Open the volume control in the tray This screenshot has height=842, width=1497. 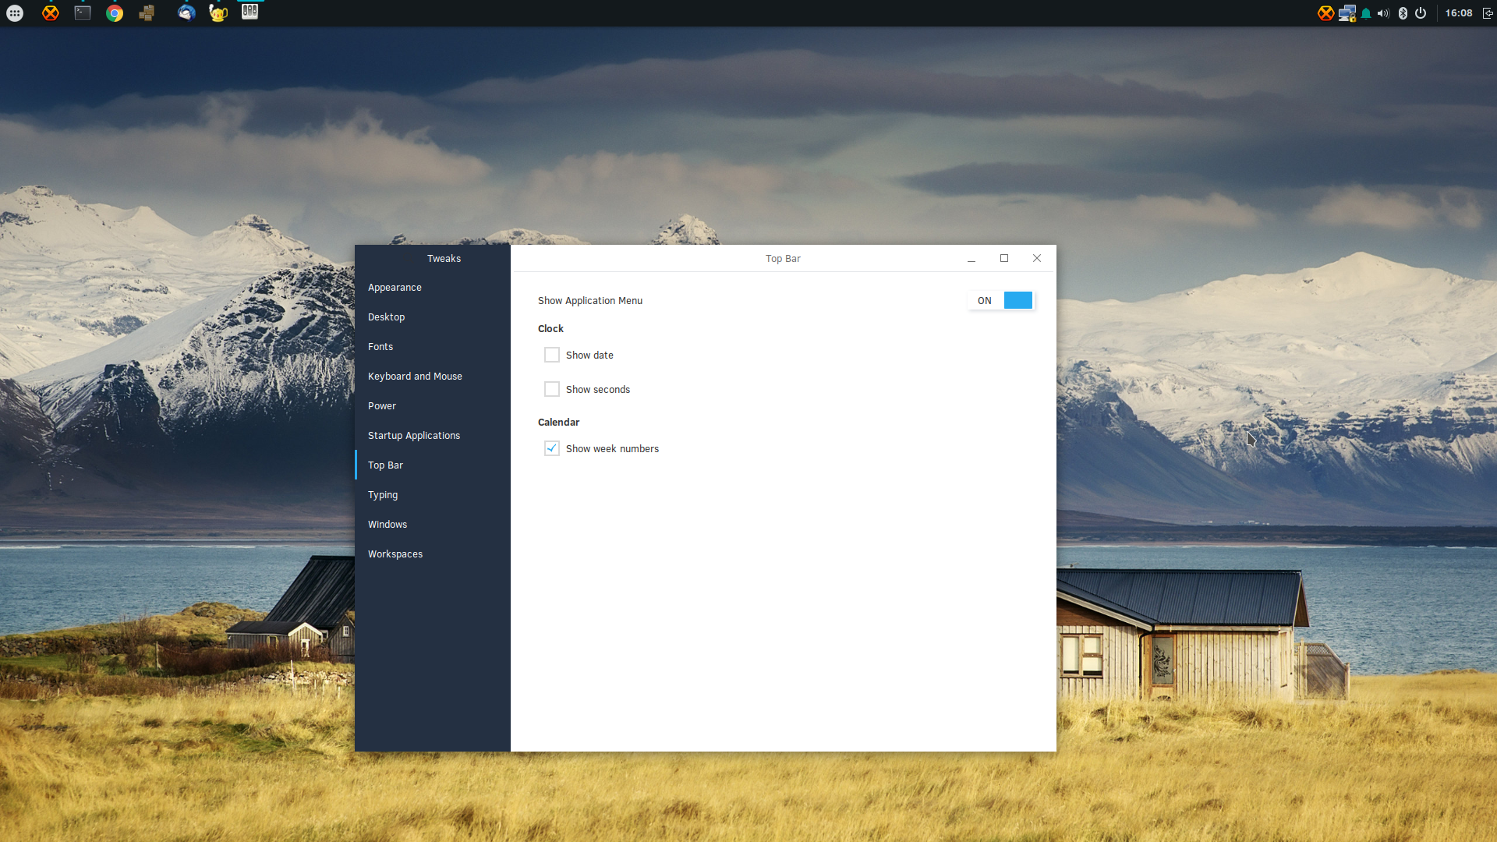coord(1383,13)
